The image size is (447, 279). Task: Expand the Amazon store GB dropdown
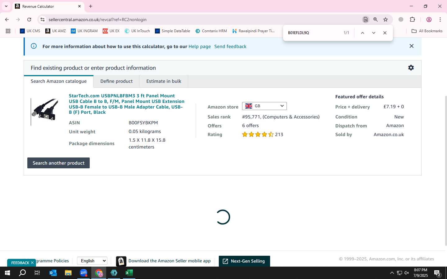(264, 106)
